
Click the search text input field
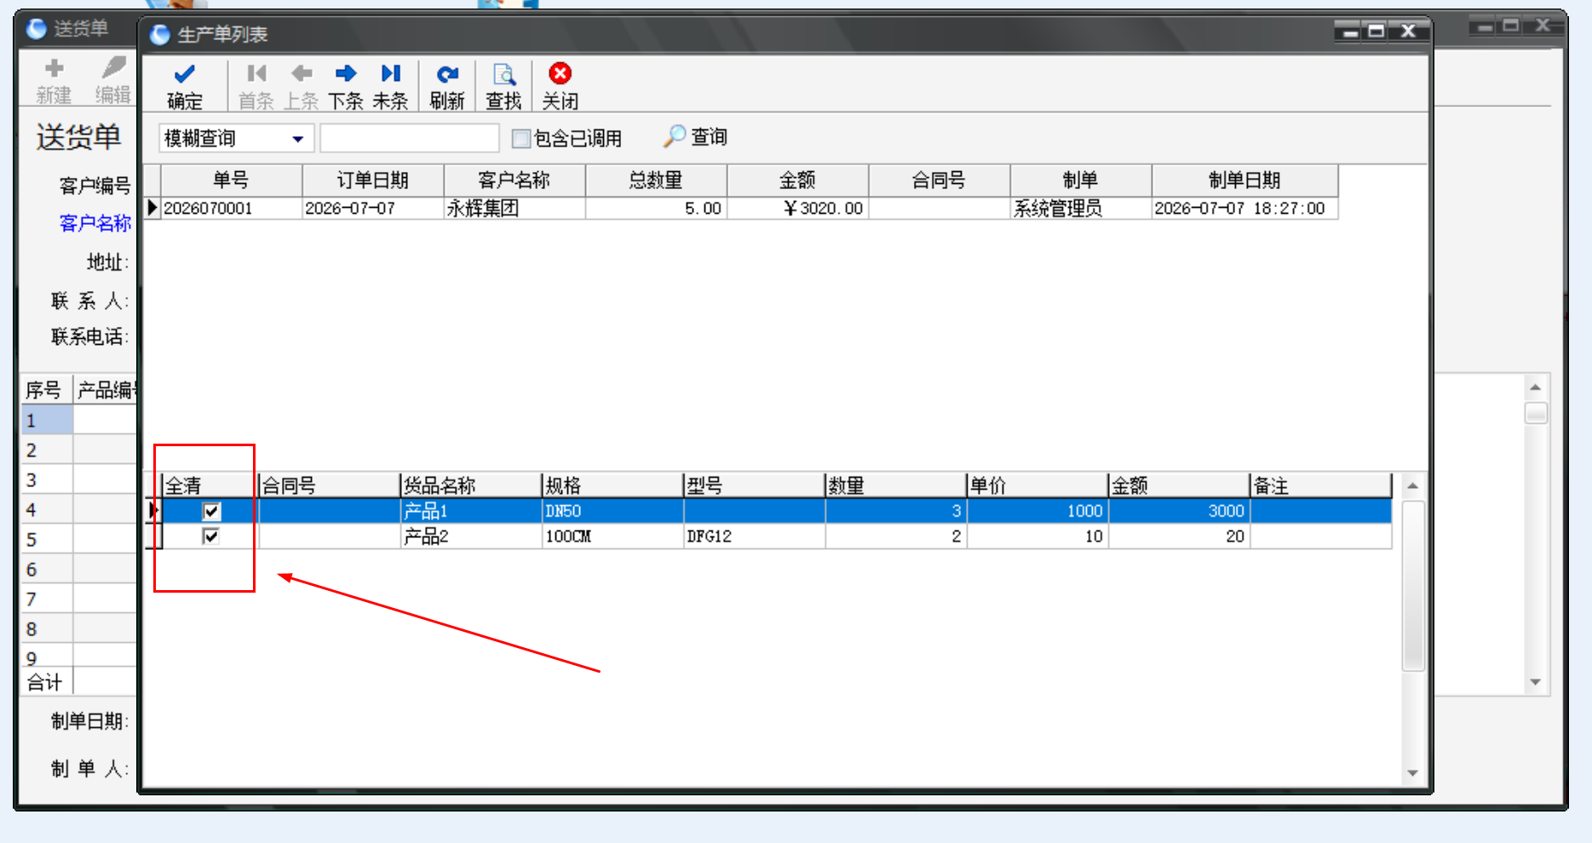tap(409, 138)
